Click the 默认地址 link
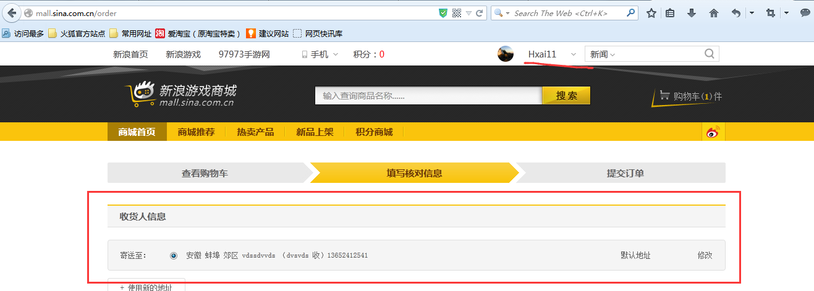The width and height of the screenshot is (814, 291). [x=635, y=255]
